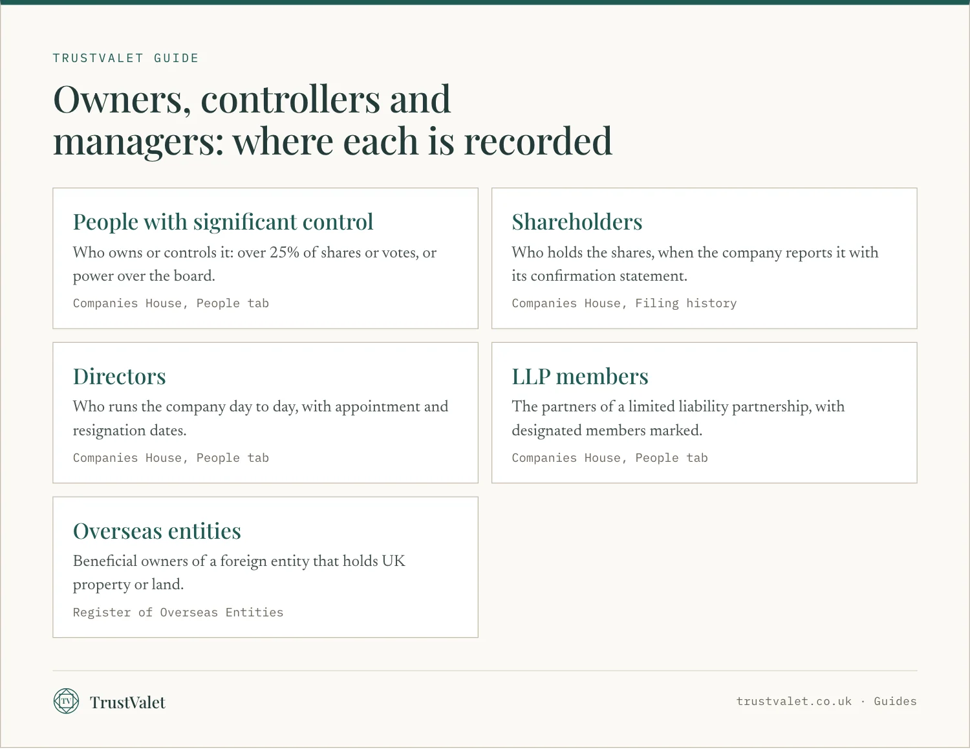Viewport: 970px width, 749px height.
Task: Click "Companies House, People tab" under Directors
Action: pos(171,458)
